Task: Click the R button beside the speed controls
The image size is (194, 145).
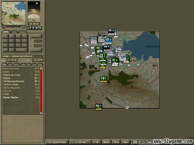Action: click(40, 28)
